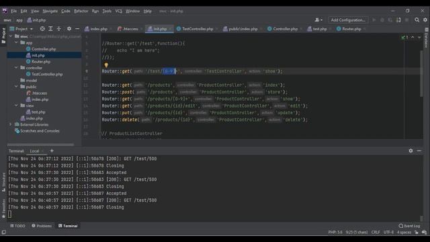Image resolution: width=430 pixels, height=242 pixels.
Task: Select Scratches and Consoles item
Action: tap(37, 131)
